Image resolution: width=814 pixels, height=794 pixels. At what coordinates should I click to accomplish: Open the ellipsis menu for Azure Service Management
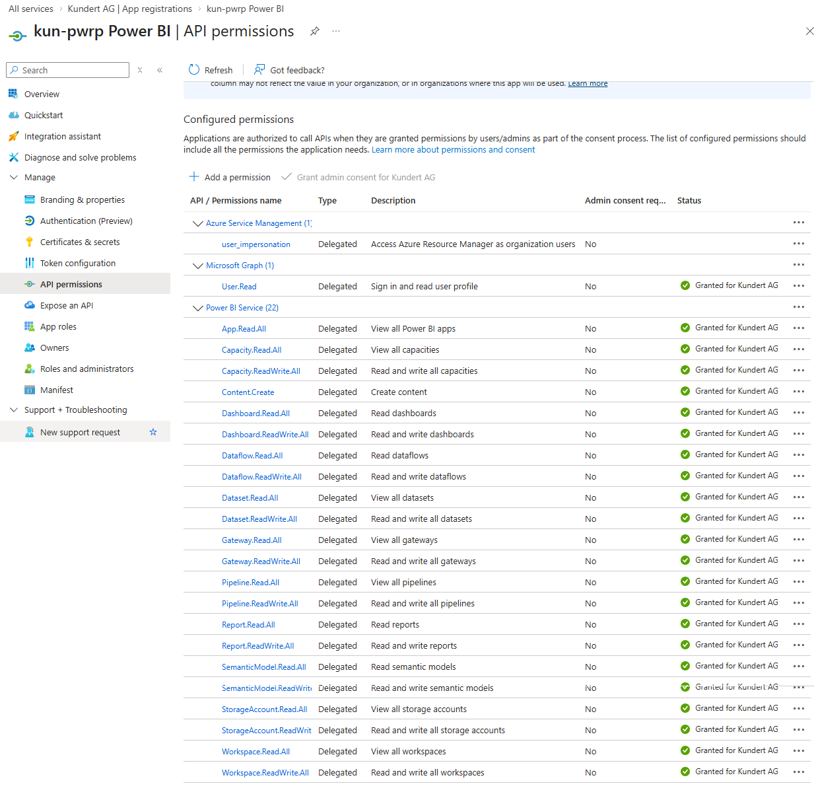(799, 223)
